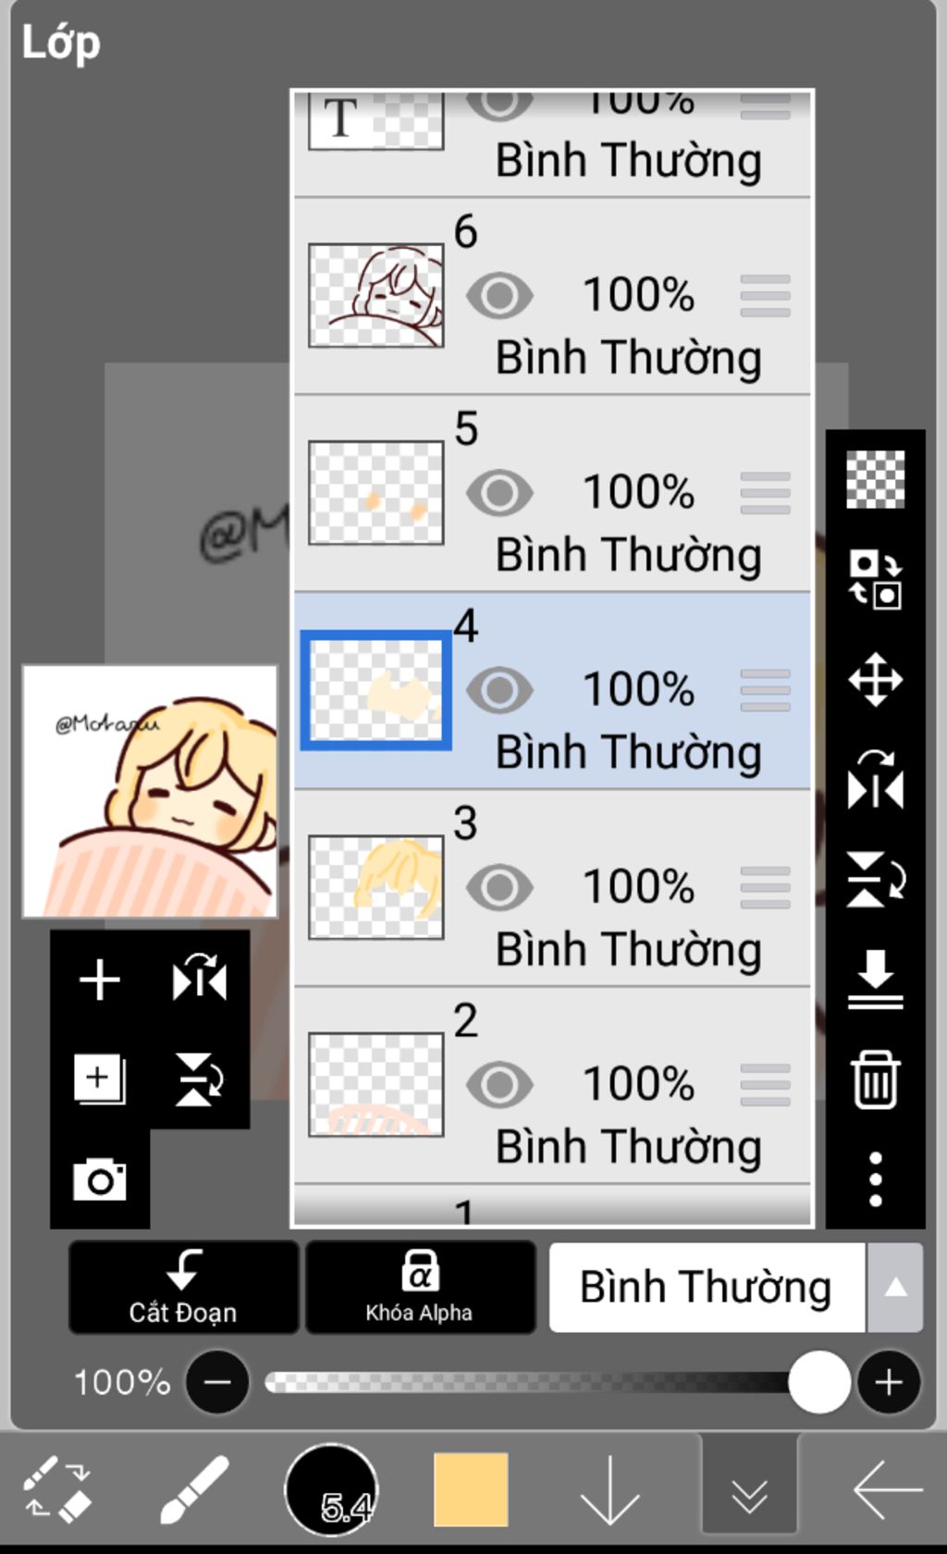Open the three-dots more options menu
947x1554 pixels.
click(x=875, y=1178)
